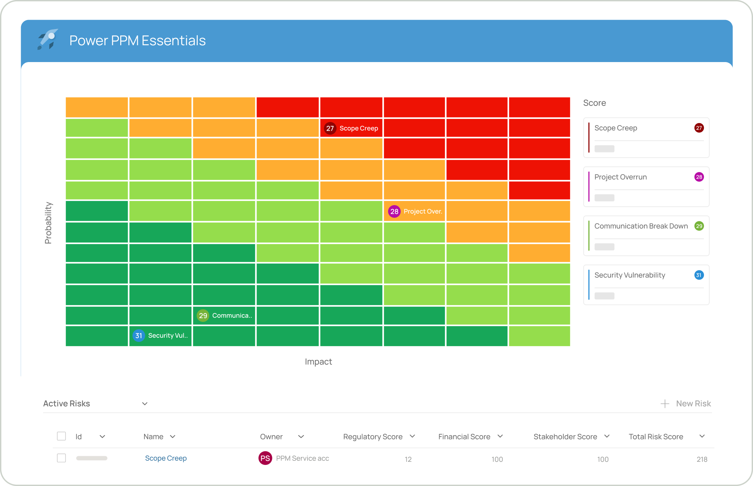
Task: Click the Probability axis label
Action: tap(48, 223)
